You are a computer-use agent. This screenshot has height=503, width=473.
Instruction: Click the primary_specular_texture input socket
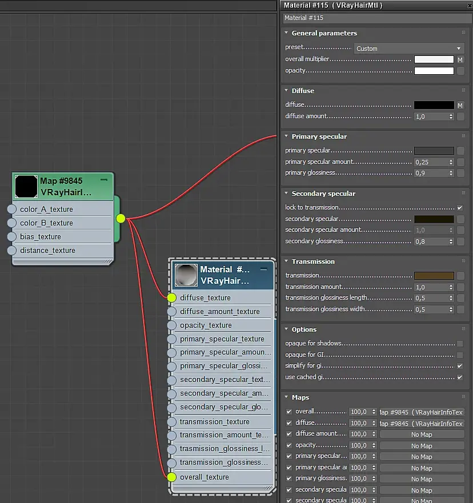coord(172,339)
